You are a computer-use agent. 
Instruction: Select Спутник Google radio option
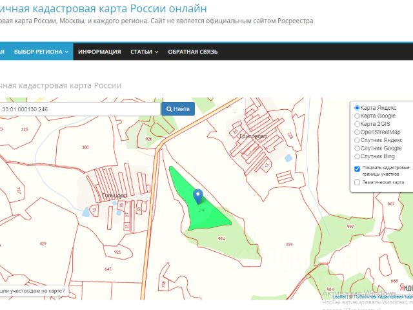coord(357,148)
